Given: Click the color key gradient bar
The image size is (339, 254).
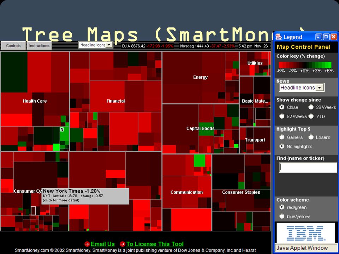Looking at the screenshot, I should click(x=305, y=65).
